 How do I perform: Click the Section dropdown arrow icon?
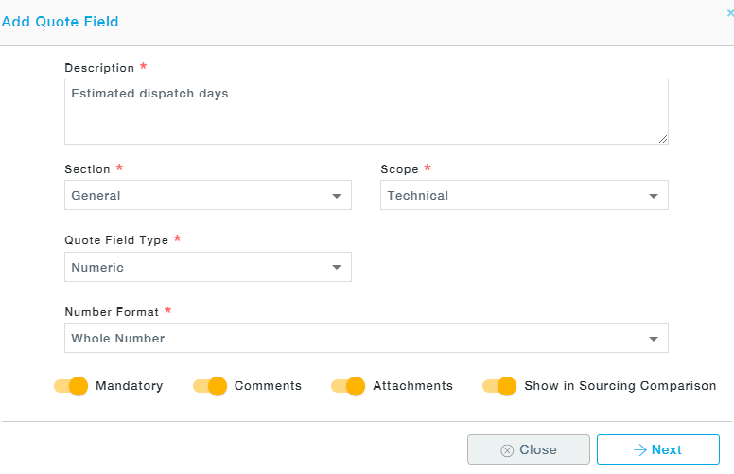point(337,196)
